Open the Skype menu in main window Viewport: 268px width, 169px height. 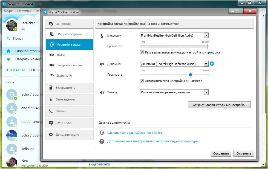point(8,11)
